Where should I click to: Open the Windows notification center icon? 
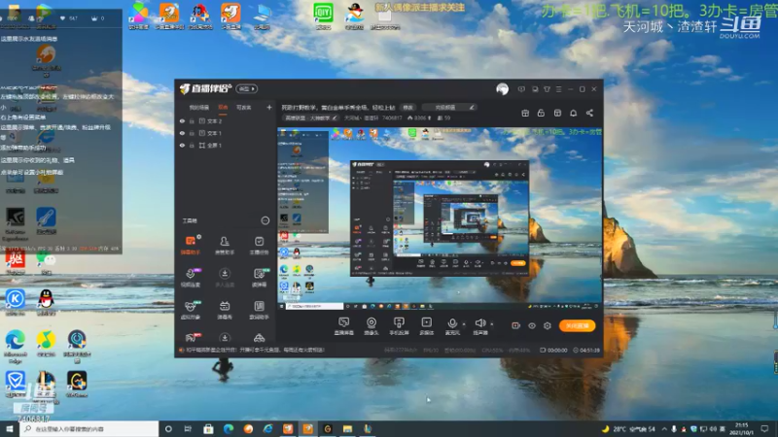click(x=765, y=429)
